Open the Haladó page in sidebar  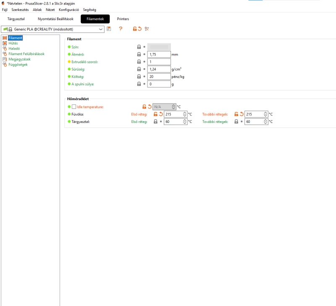pyautogui.click(x=14, y=48)
